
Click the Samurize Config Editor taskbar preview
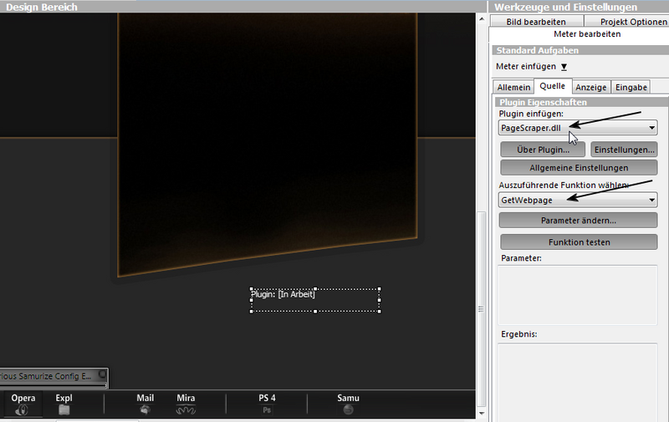coord(54,378)
